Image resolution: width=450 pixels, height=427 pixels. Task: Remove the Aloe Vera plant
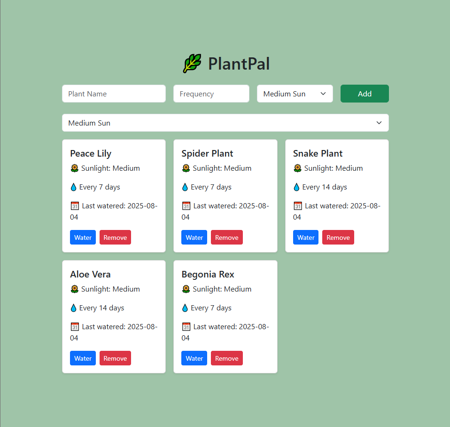tap(115, 358)
